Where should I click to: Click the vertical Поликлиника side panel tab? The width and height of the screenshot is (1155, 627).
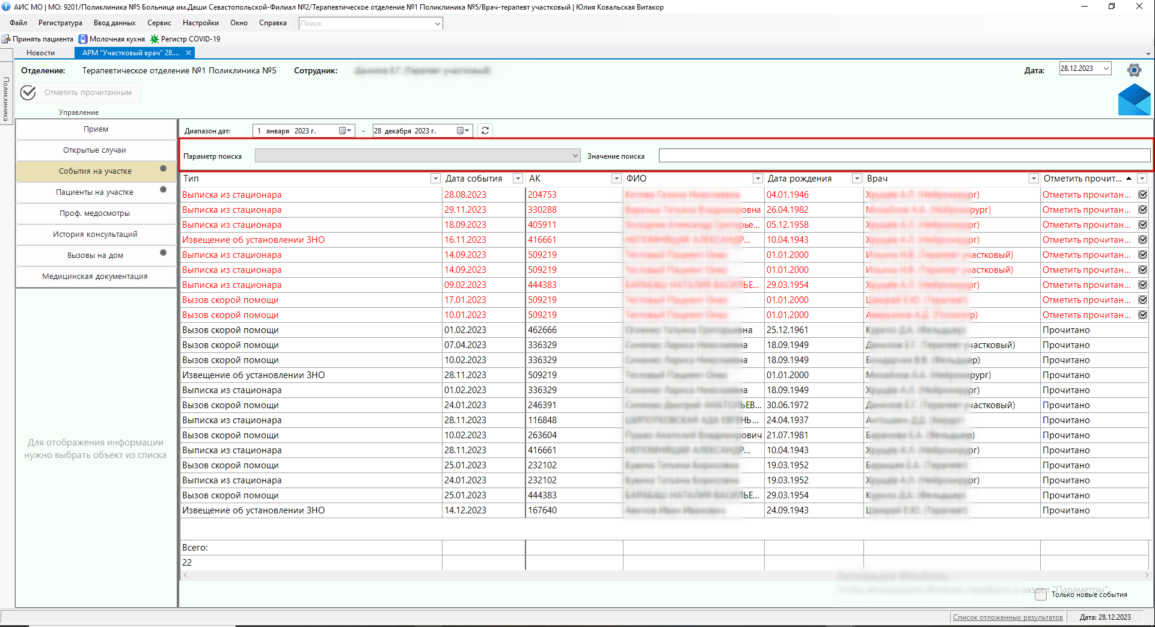[7, 100]
